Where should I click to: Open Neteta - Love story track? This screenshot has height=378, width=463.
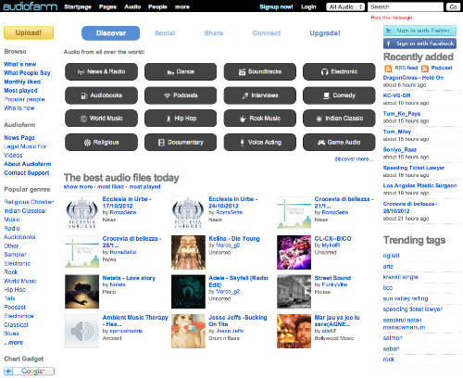pyautogui.click(x=129, y=278)
